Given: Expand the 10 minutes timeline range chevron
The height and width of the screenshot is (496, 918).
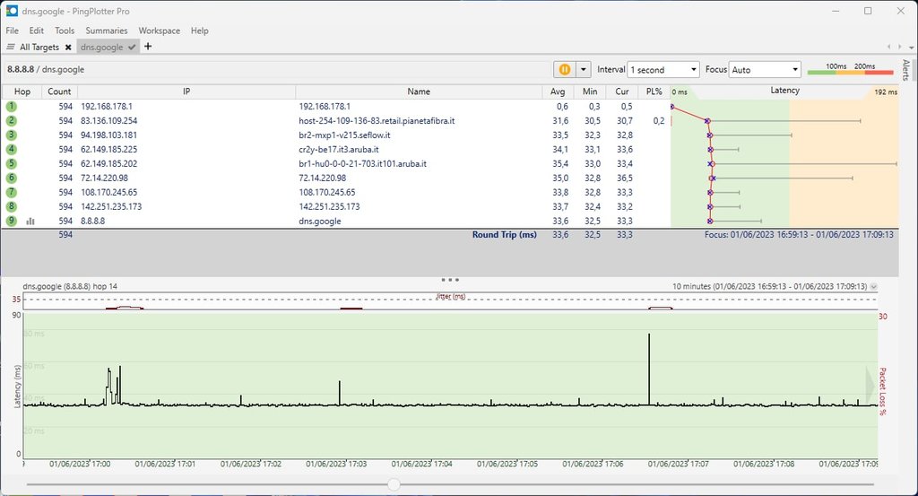Looking at the screenshot, I should [x=874, y=286].
